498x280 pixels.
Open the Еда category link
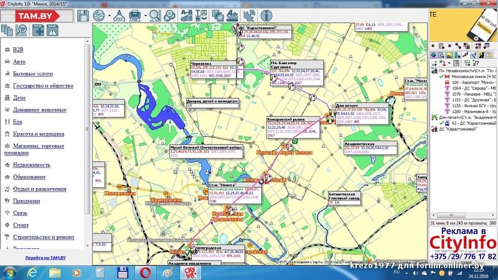click(x=17, y=122)
